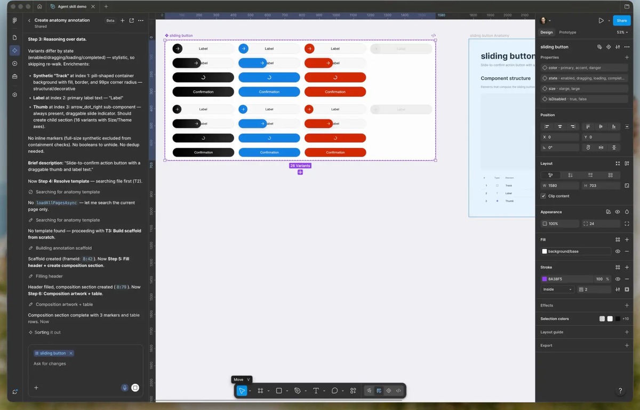The image size is (640, 410).
Task: Flip horizontal icon in Position section
Action: [601, 147]
